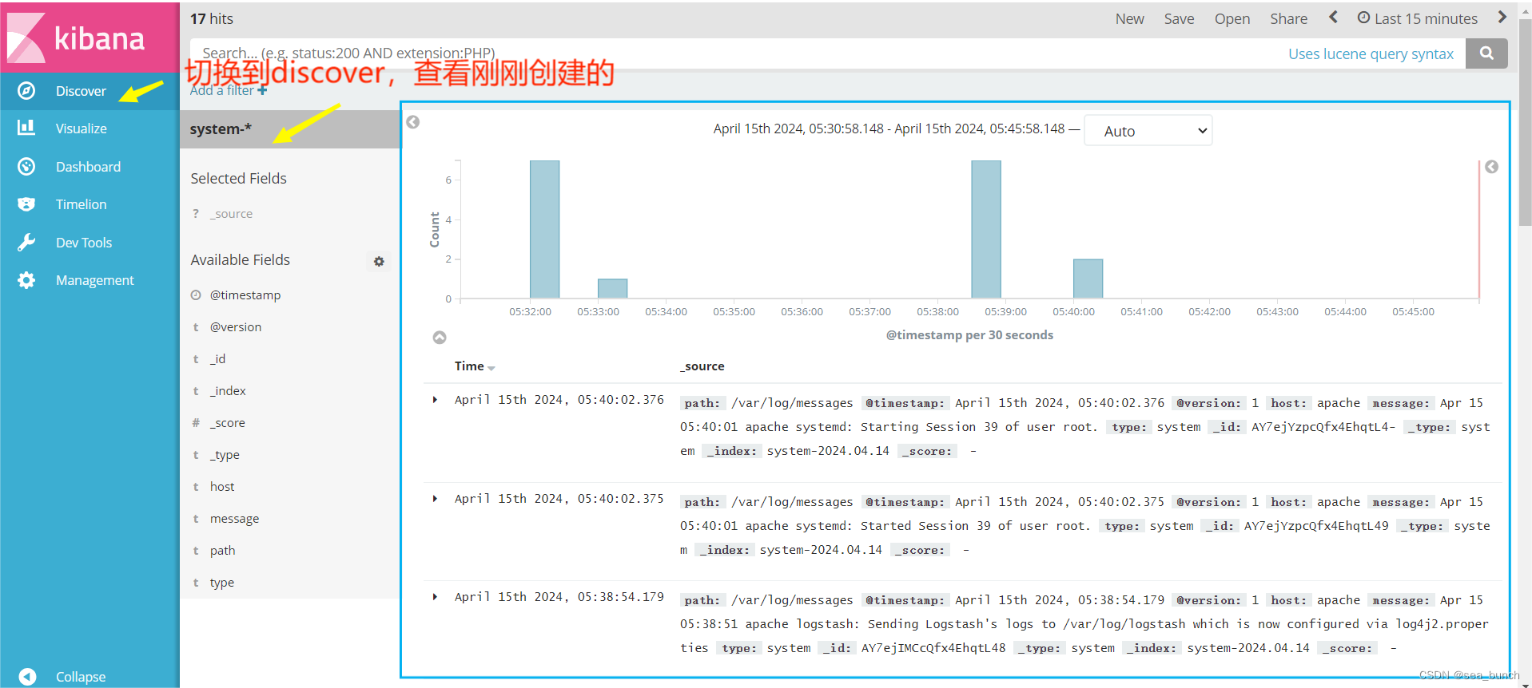Screen dimensions: 1532x688
Task: Select the _score available field
Action: pyautogui.click(x=228, y=423)
